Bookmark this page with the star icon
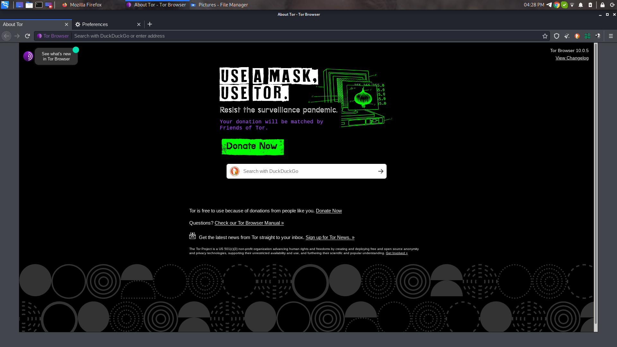Screen dimensions: 617x347 coord(545,36)
